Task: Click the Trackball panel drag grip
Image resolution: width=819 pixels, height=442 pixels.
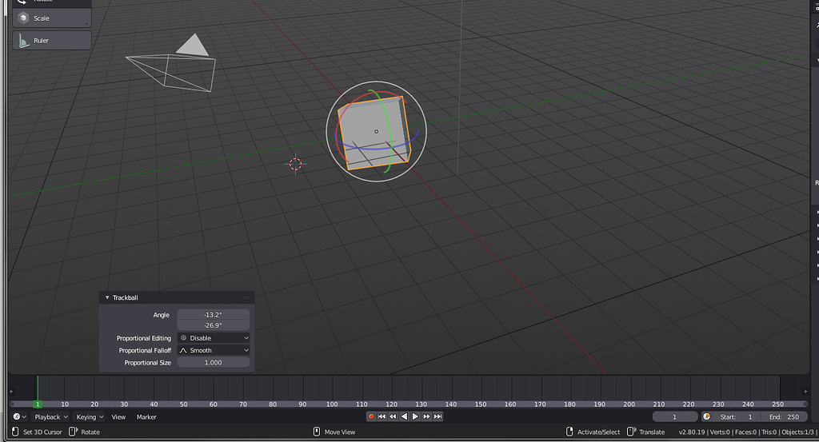Action: [246, 297]
